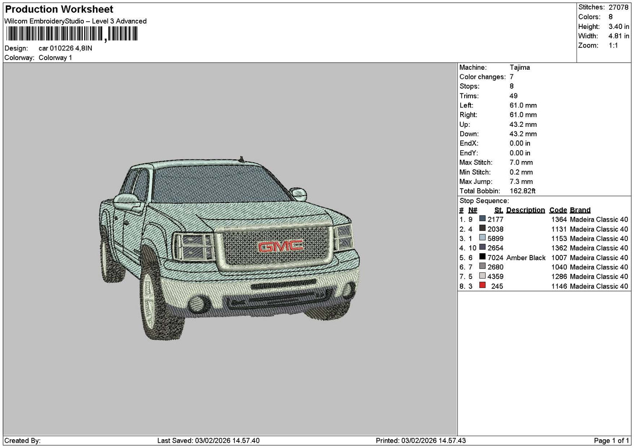The width and height of the screenshot is (634, 448).
Task: Click the barcode under the worksheet title
Action: (72, 34)
